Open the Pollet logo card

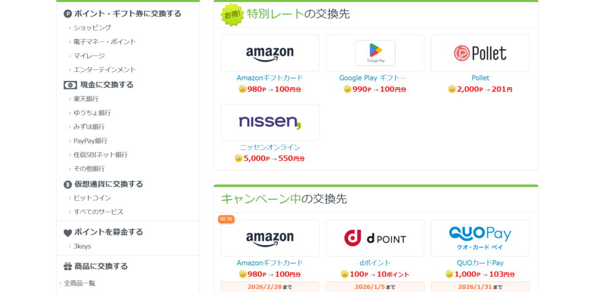[x=480, y=53]
